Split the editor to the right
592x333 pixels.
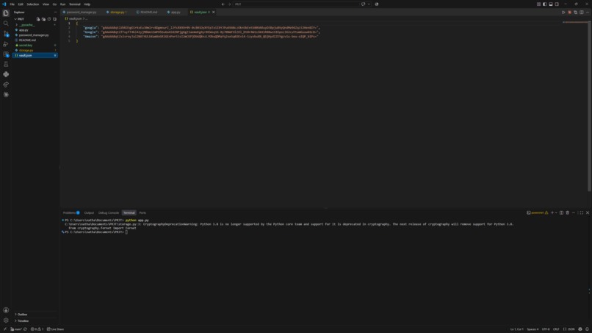click(x=582, y=12)
